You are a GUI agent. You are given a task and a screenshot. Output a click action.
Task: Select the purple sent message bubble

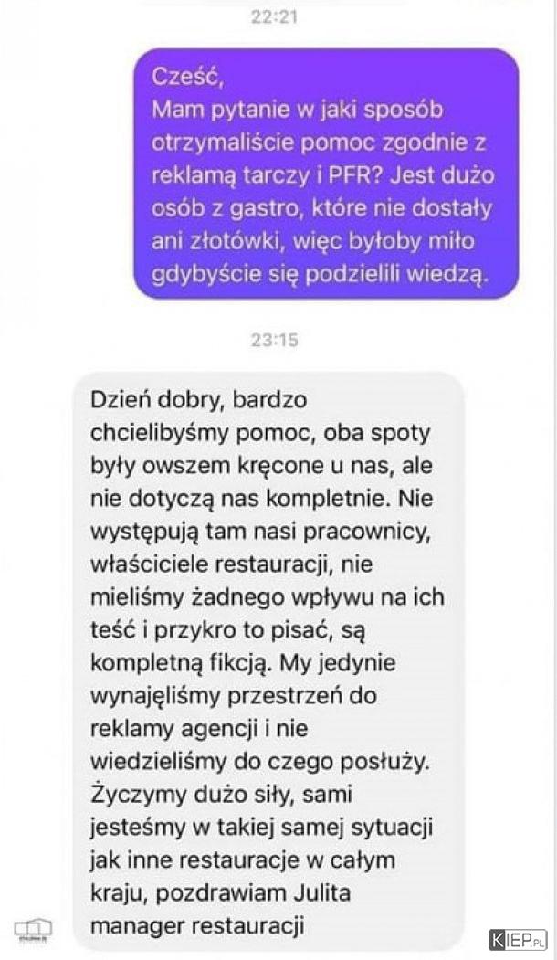click(326, 174)
